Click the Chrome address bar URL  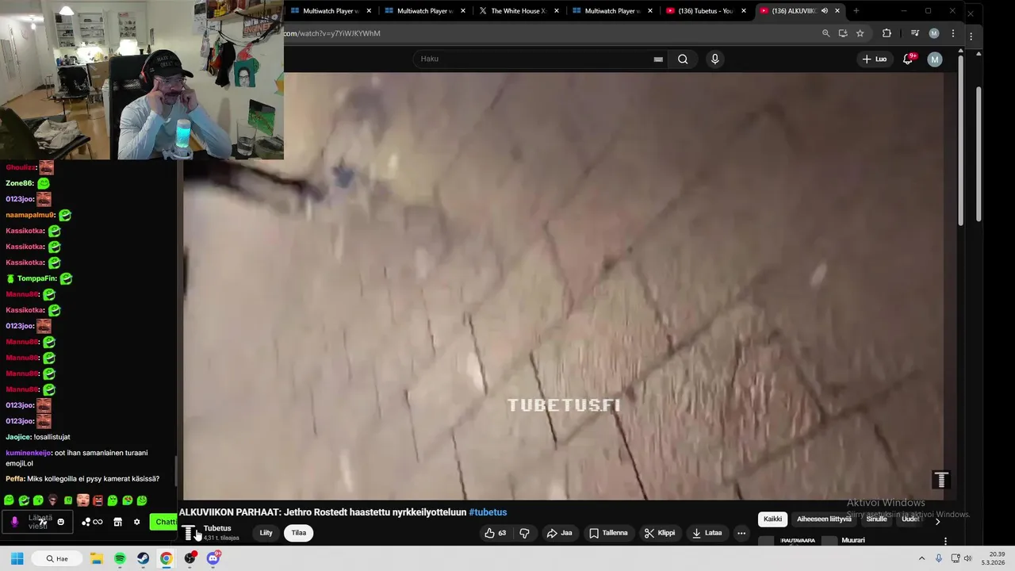[332, 33]
